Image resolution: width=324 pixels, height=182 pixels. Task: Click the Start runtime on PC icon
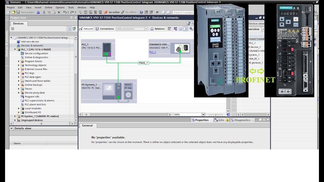(100, 12)
